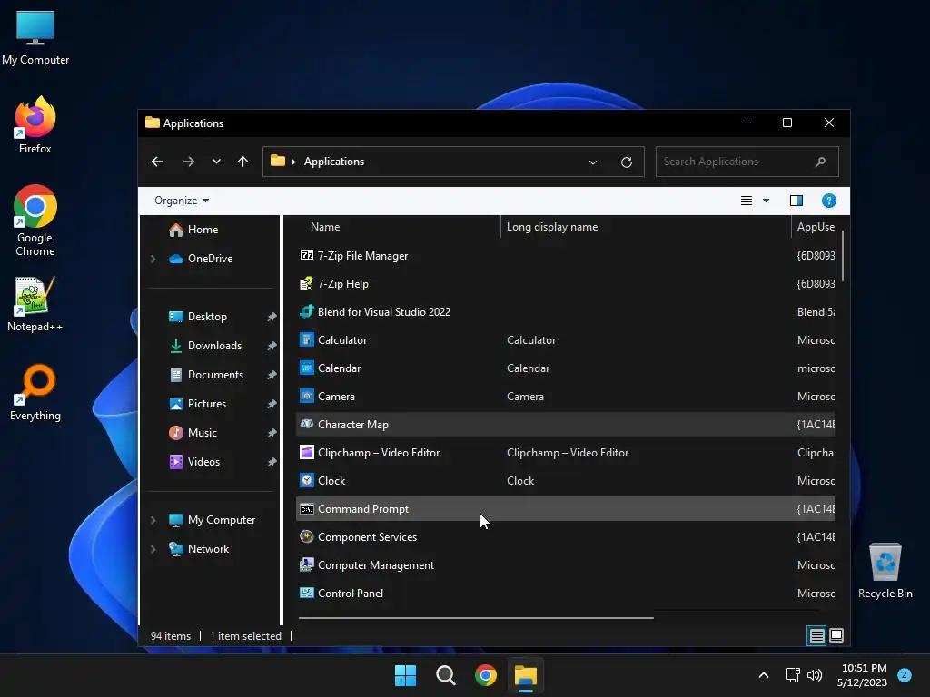Open the Organize dropdown menu

coord(182,201)
